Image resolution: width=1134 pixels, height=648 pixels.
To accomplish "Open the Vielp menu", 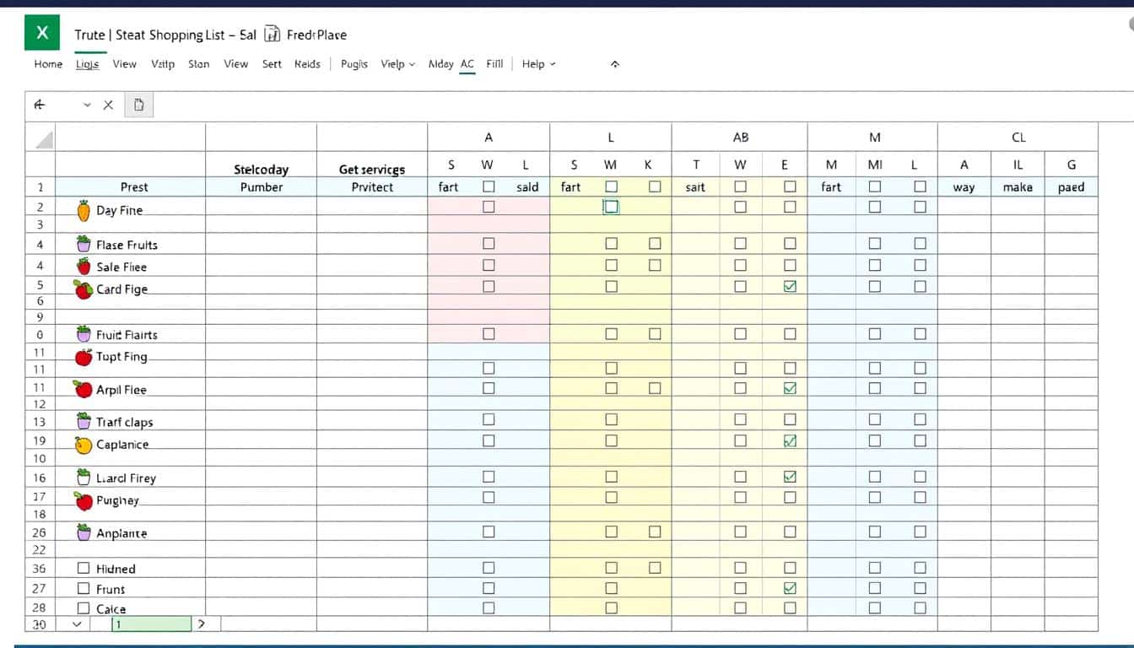I will pyautogui.click(x=397, y=64).
